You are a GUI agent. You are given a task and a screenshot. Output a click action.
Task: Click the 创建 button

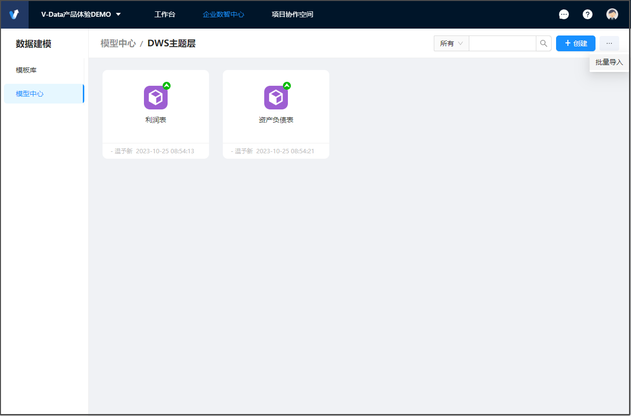click(x=575, y=43)
